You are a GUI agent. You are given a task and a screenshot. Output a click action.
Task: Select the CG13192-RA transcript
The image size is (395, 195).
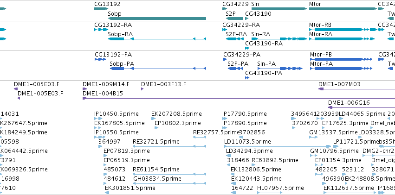coord(101,30)
